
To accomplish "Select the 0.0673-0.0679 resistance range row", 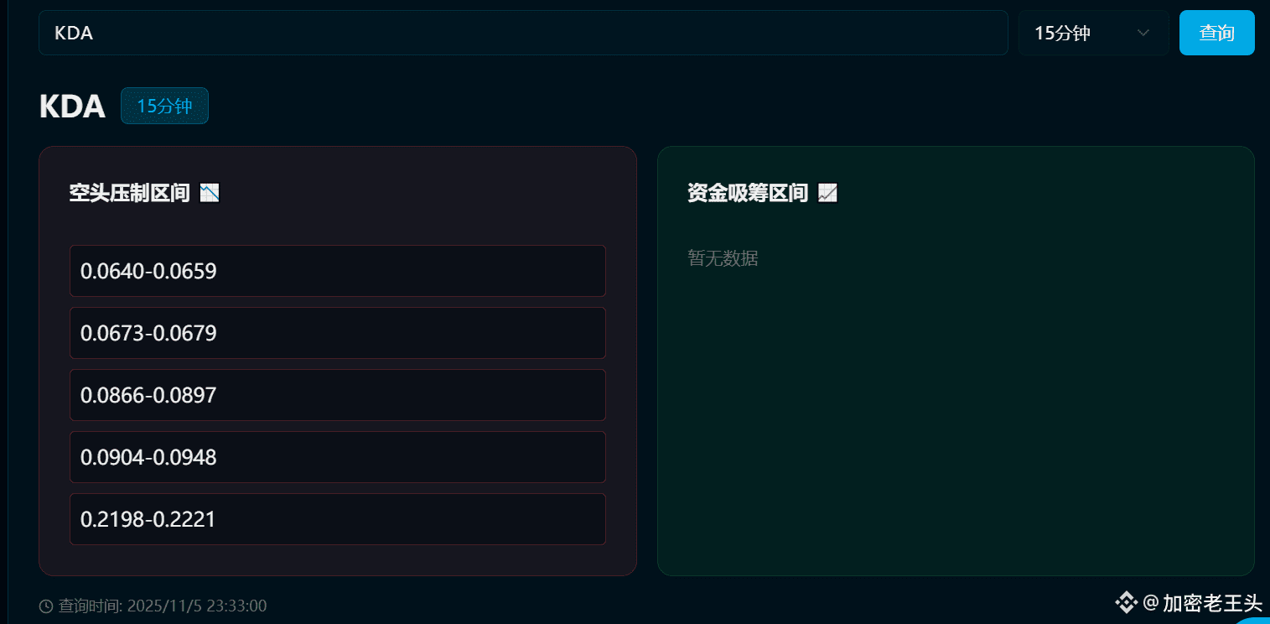I will click(x=337, y=333).
